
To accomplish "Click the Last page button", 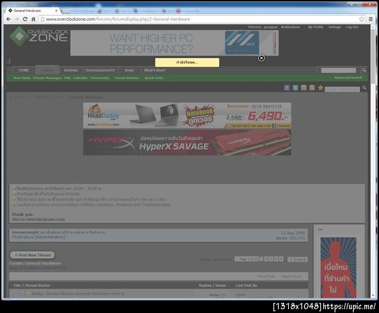I will tap(301, 259).
